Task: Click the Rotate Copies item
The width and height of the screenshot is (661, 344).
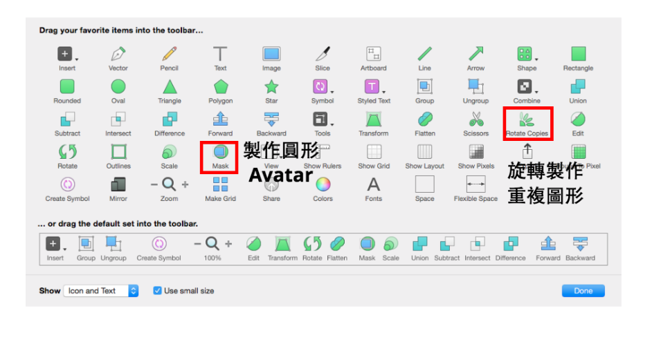Action: pos(527,124)
